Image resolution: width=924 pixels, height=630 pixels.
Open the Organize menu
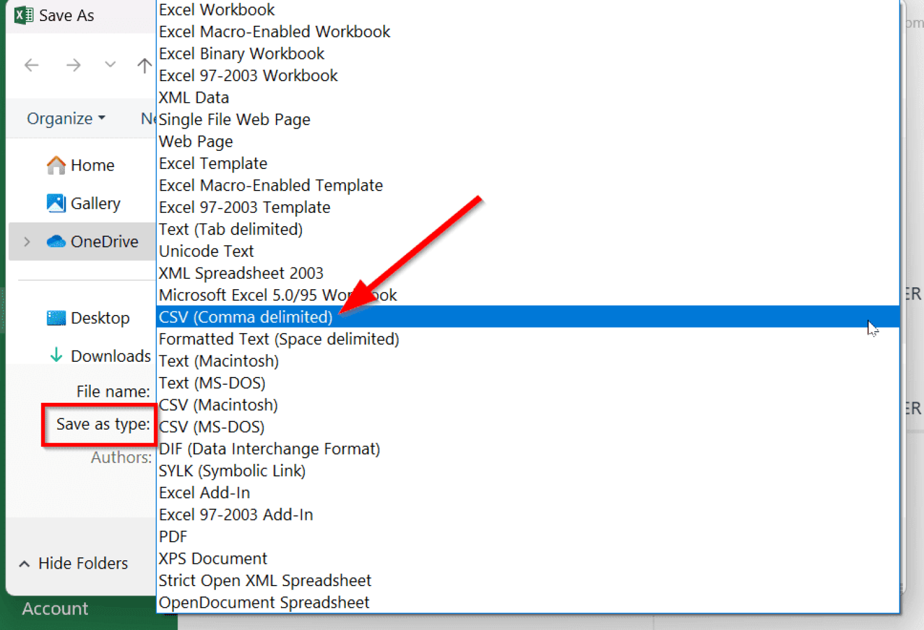tap(66, 118)
